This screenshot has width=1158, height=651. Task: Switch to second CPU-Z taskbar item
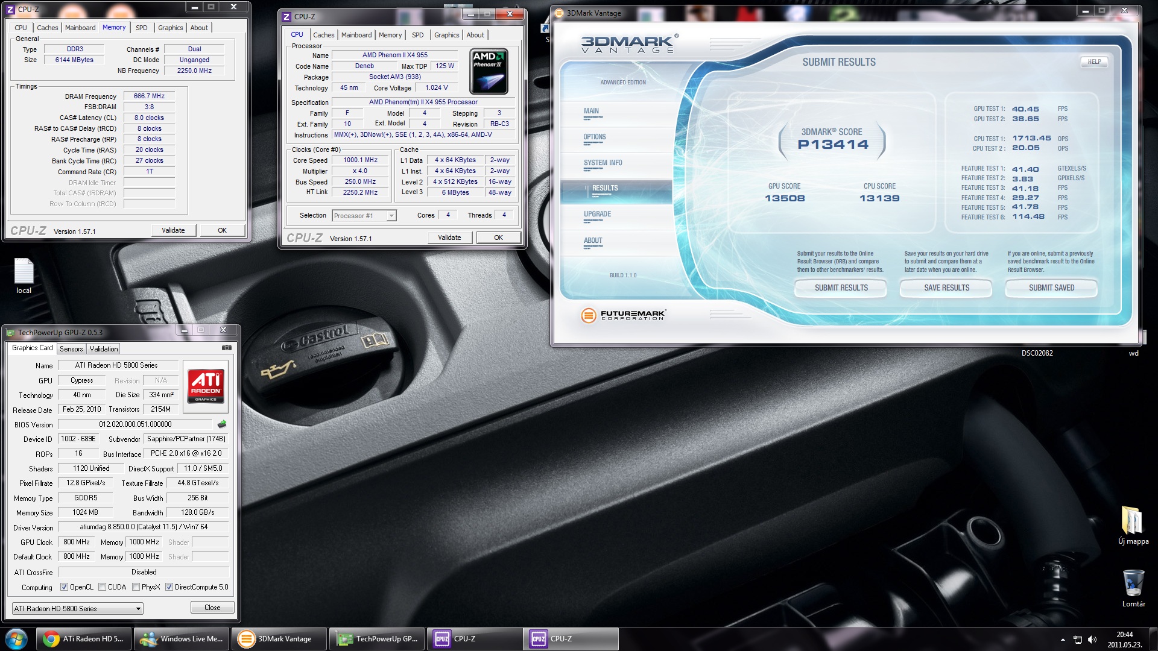(572, 639)
